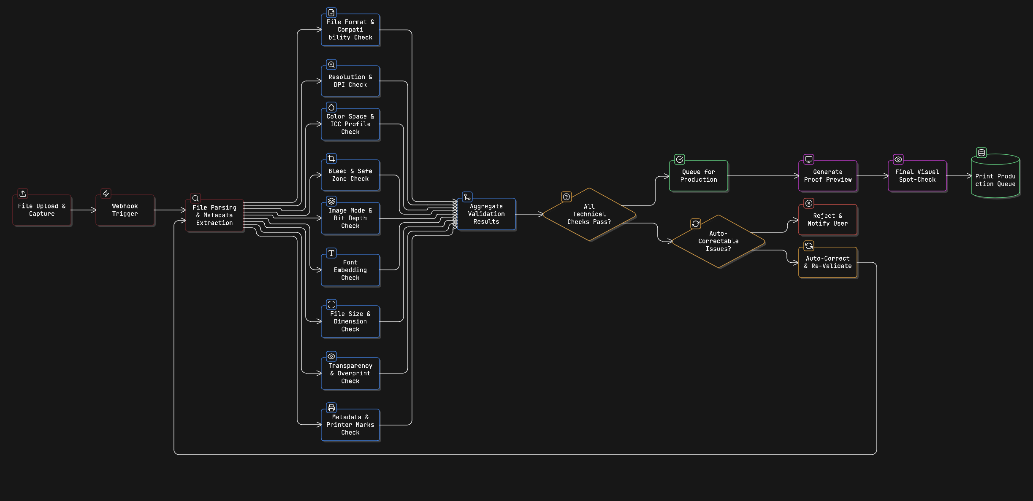Click the printer icon on Metadata & Printer Marks Check
Screen dimensions: 1033x501
coord(331,408)
